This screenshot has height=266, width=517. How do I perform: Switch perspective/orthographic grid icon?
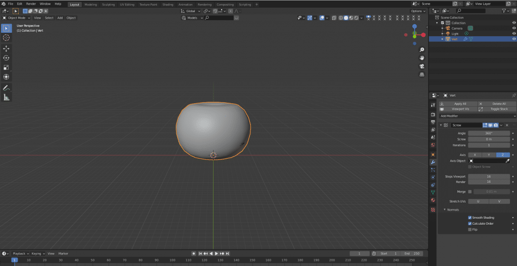[422, 75]
